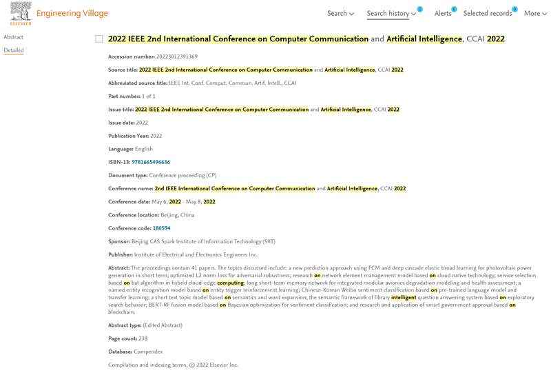Click document type Conference proceeding (CP)
Screen dimensions: 551x375
183,175
